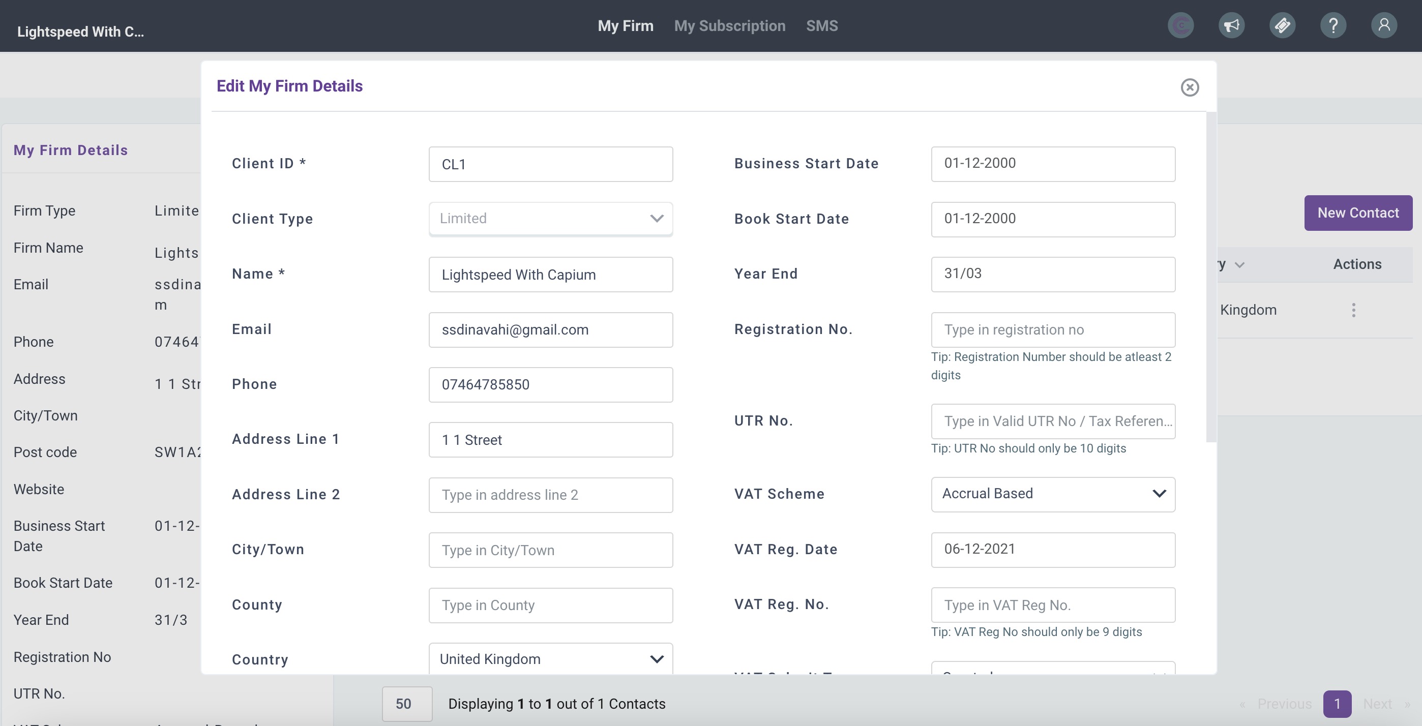
Task: Click the sort chevron beside Actions column
Action: pos(1240,265)
